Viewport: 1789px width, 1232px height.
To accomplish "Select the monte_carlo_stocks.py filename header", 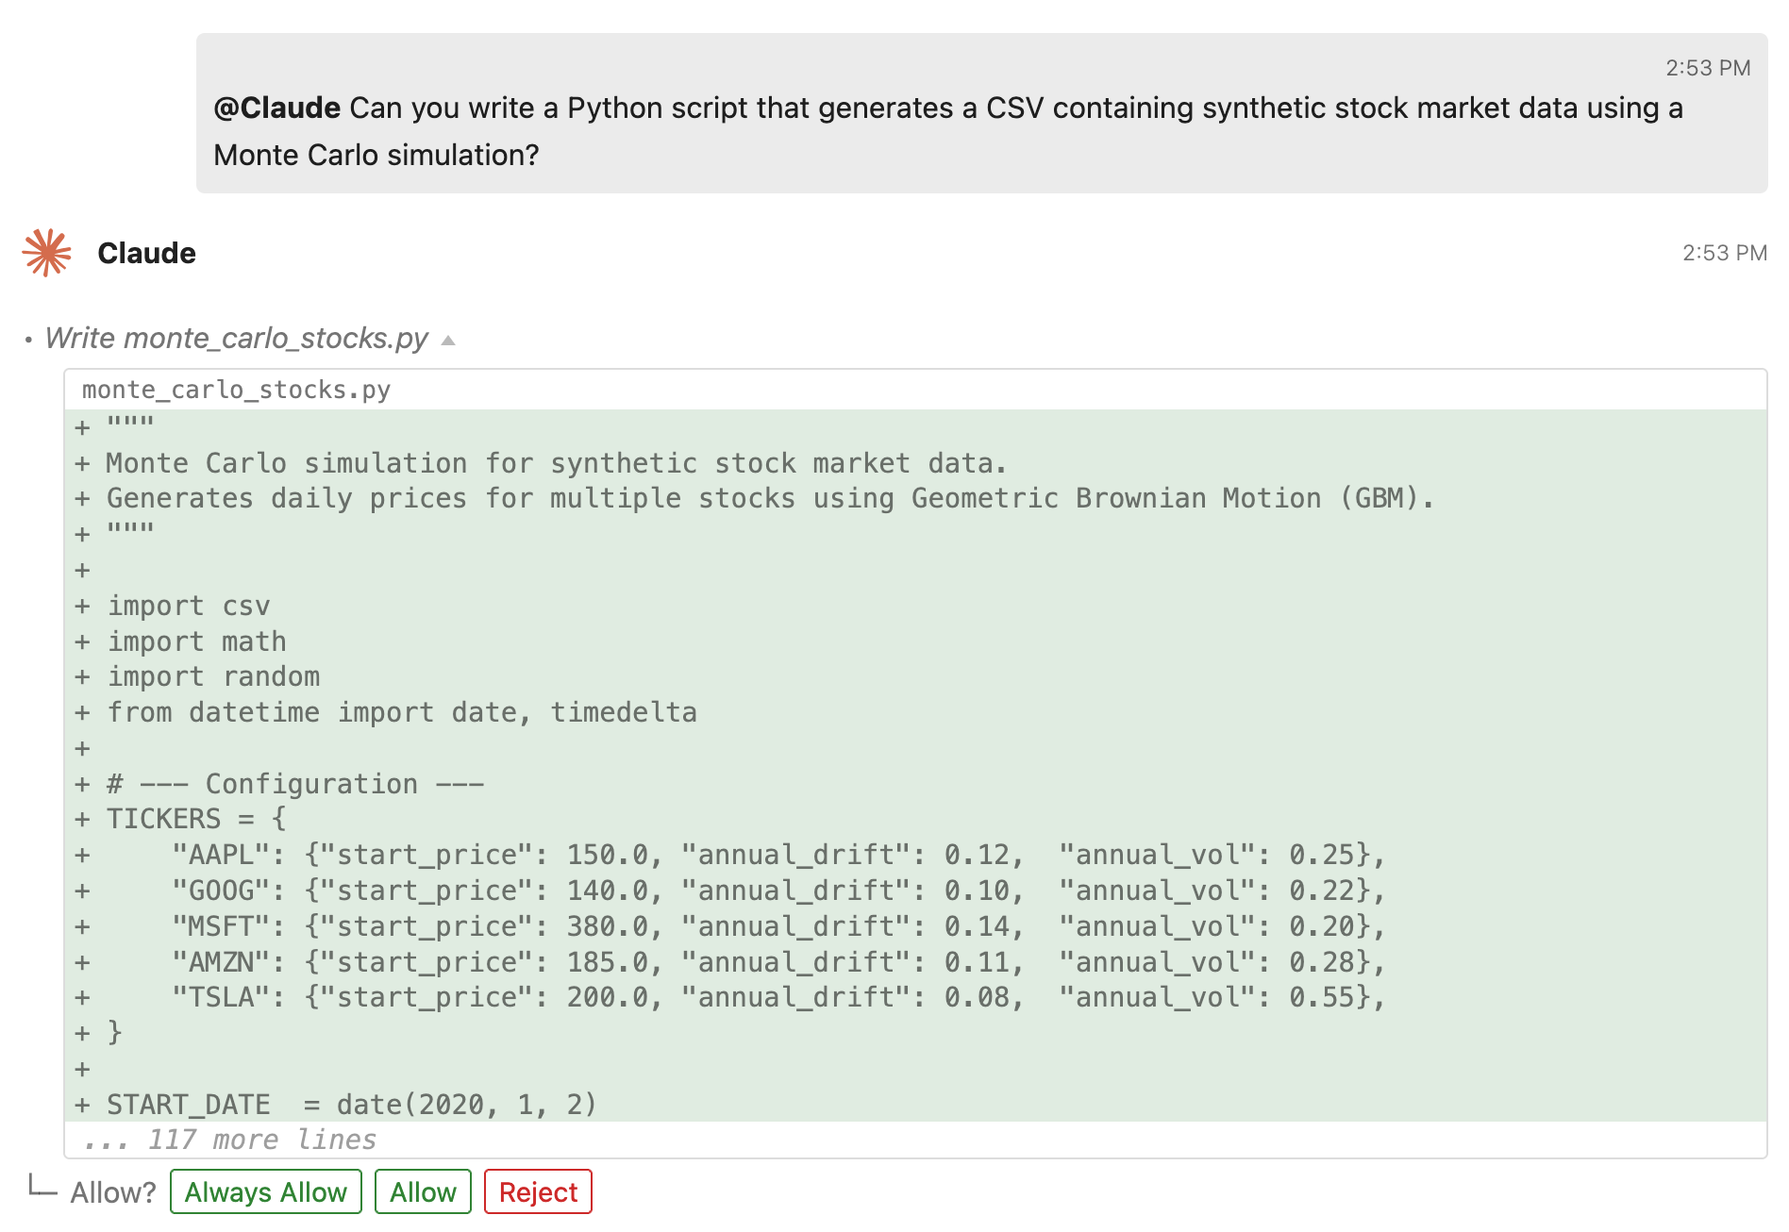I will (236, 390).
